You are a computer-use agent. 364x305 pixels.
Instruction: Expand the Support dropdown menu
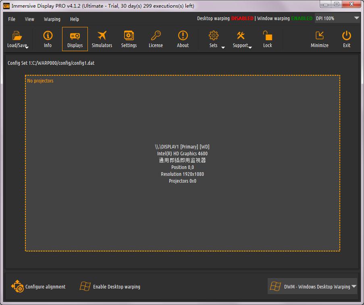point(250,47)
